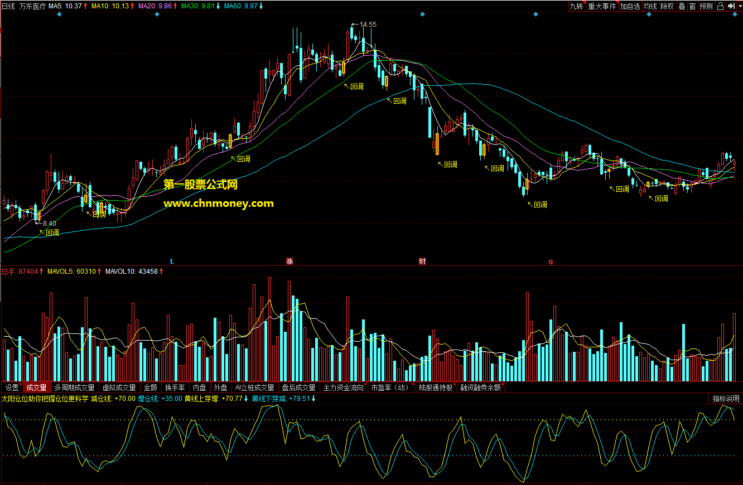Toggle the 均线 moving averages button
The width and height of the screenshot is (743, 485).
(650, 6)
